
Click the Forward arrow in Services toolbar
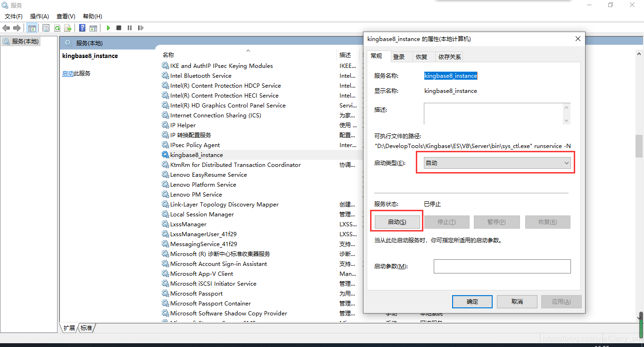(x=17, y=28)
